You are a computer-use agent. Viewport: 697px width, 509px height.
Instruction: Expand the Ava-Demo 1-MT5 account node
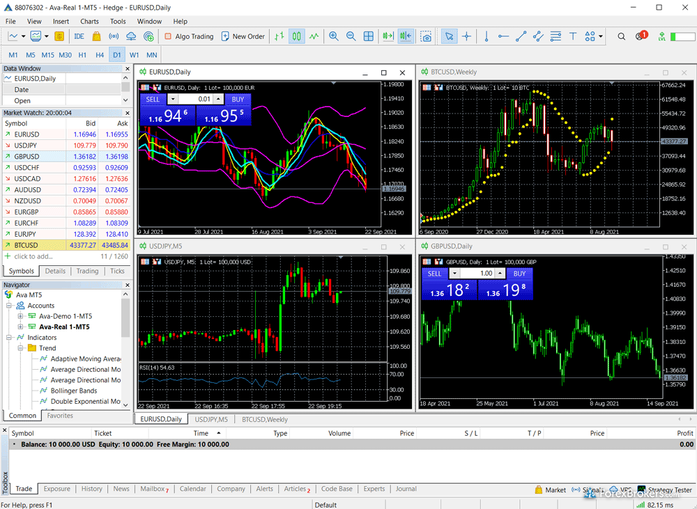(20, 316)
